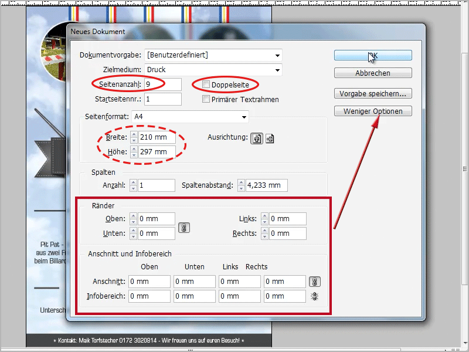Image resolution: width=469 pixels, height=352 pixels.
Task: Decrease Ränder Rechts with down arrow
Action: point(264,236)
